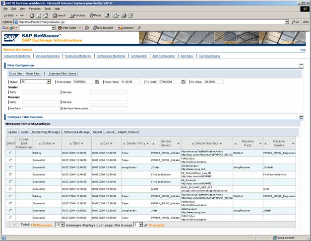Click Extended Filter Criteria button

pos(62,74)
